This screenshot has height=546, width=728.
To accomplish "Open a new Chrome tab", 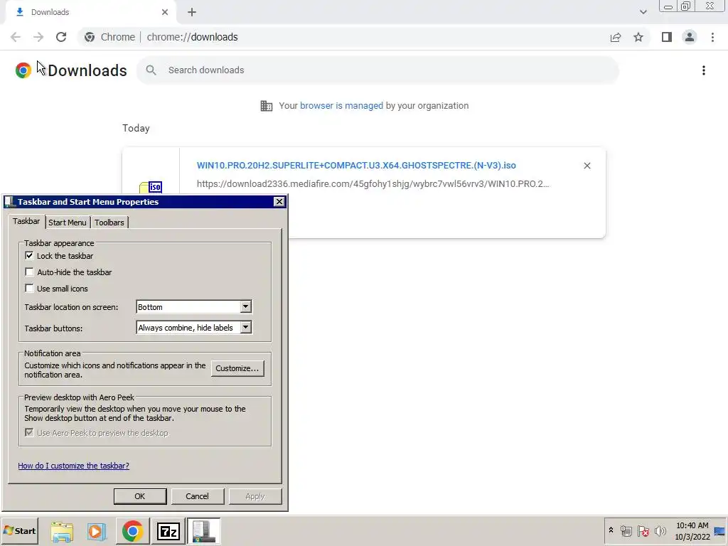I will (192, 12).
